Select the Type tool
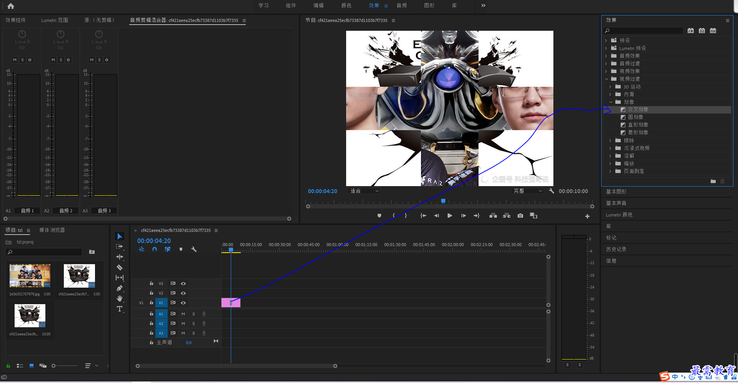 click(x=120, y=309)
